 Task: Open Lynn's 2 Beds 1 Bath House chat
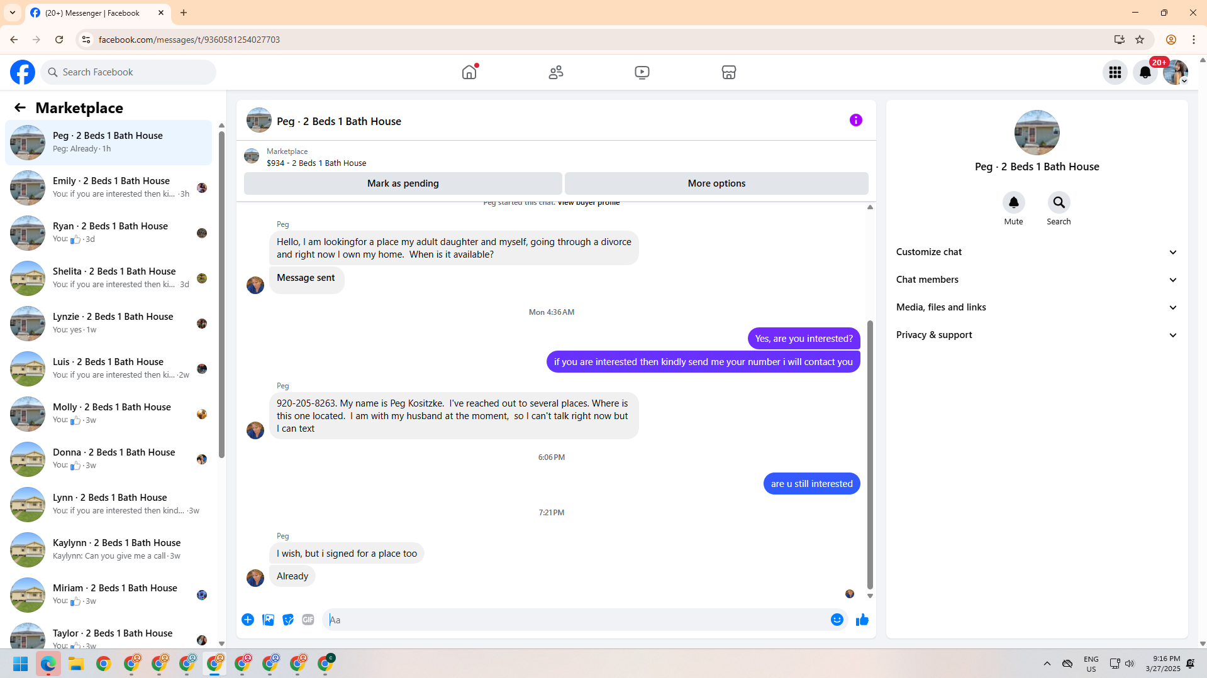pos(108,505)
